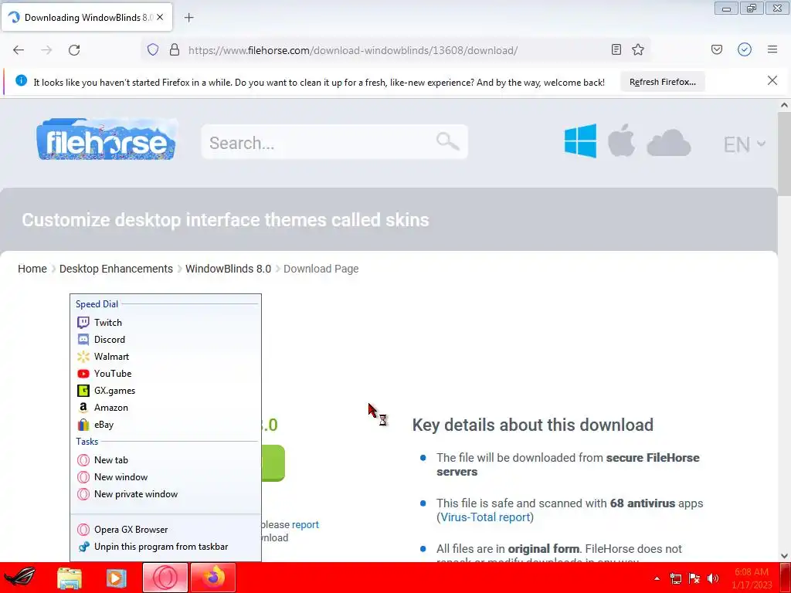Reload the current page
791x593 pixels.
[74, 50]
